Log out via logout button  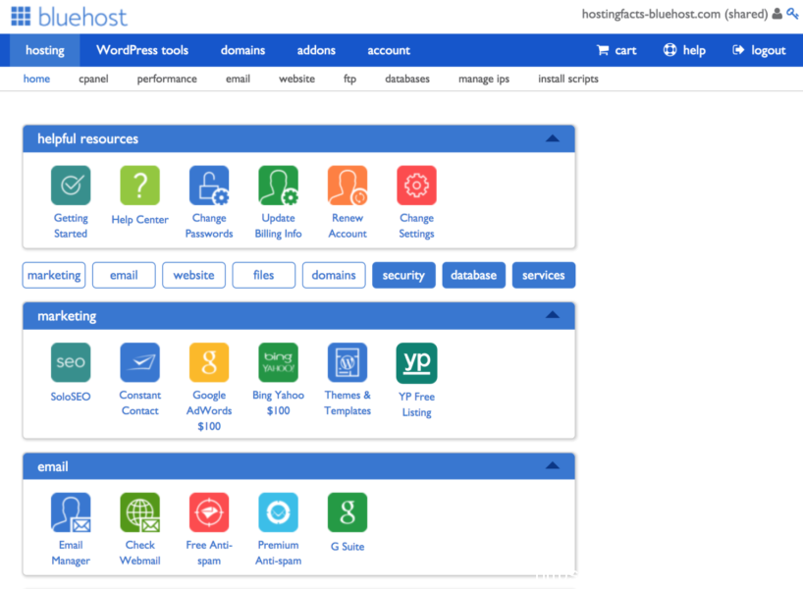(759, 50)
